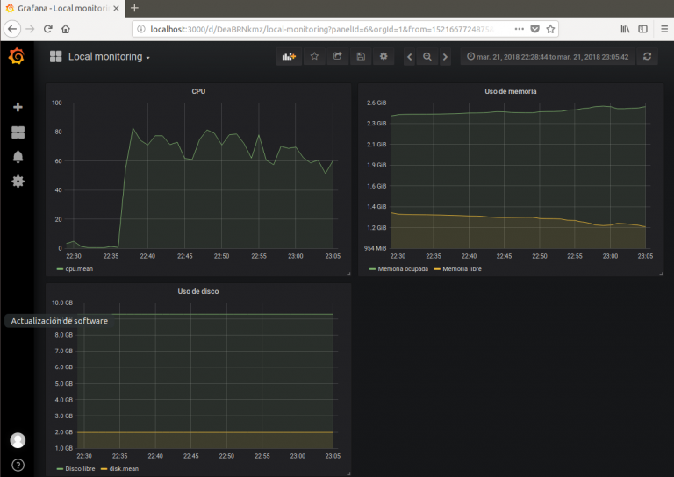Screen dimensions: 674x477
Task: Zoom out the time range
Action: pos(427,57)
